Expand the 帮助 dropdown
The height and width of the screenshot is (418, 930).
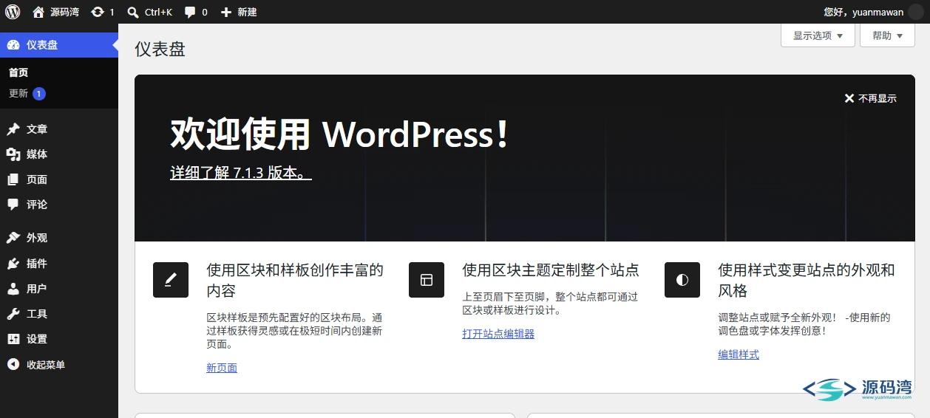click(887, 35)
